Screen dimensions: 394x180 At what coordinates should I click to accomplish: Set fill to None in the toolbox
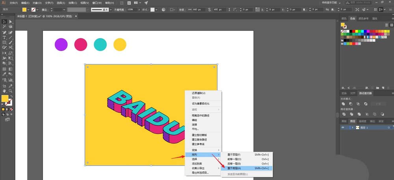(11, 109)
